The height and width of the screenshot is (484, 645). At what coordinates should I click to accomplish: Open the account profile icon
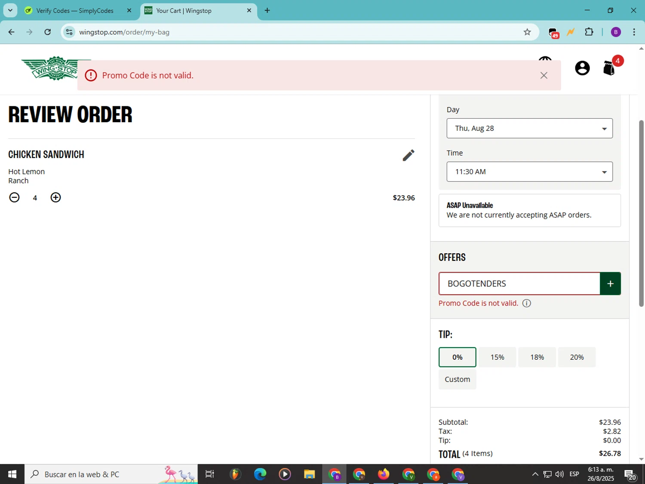(x=582, y=68)
